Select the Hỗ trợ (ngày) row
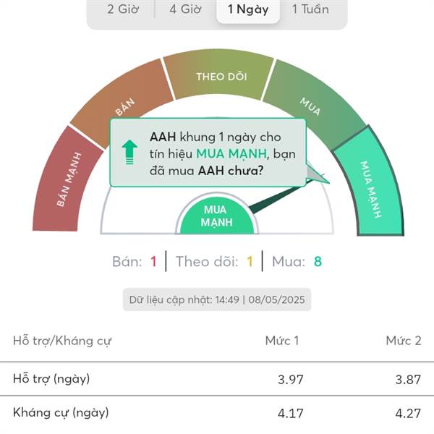Image resolution: width=434 pixels, height=434 pixels. (217, 379)
